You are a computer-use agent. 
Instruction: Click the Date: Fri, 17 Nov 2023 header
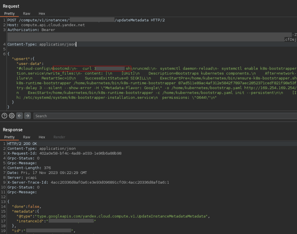(x=47, y=173)
